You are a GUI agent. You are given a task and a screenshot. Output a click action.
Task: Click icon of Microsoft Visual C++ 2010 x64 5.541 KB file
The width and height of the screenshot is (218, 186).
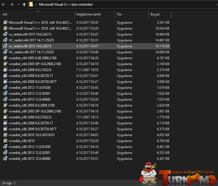5,22
